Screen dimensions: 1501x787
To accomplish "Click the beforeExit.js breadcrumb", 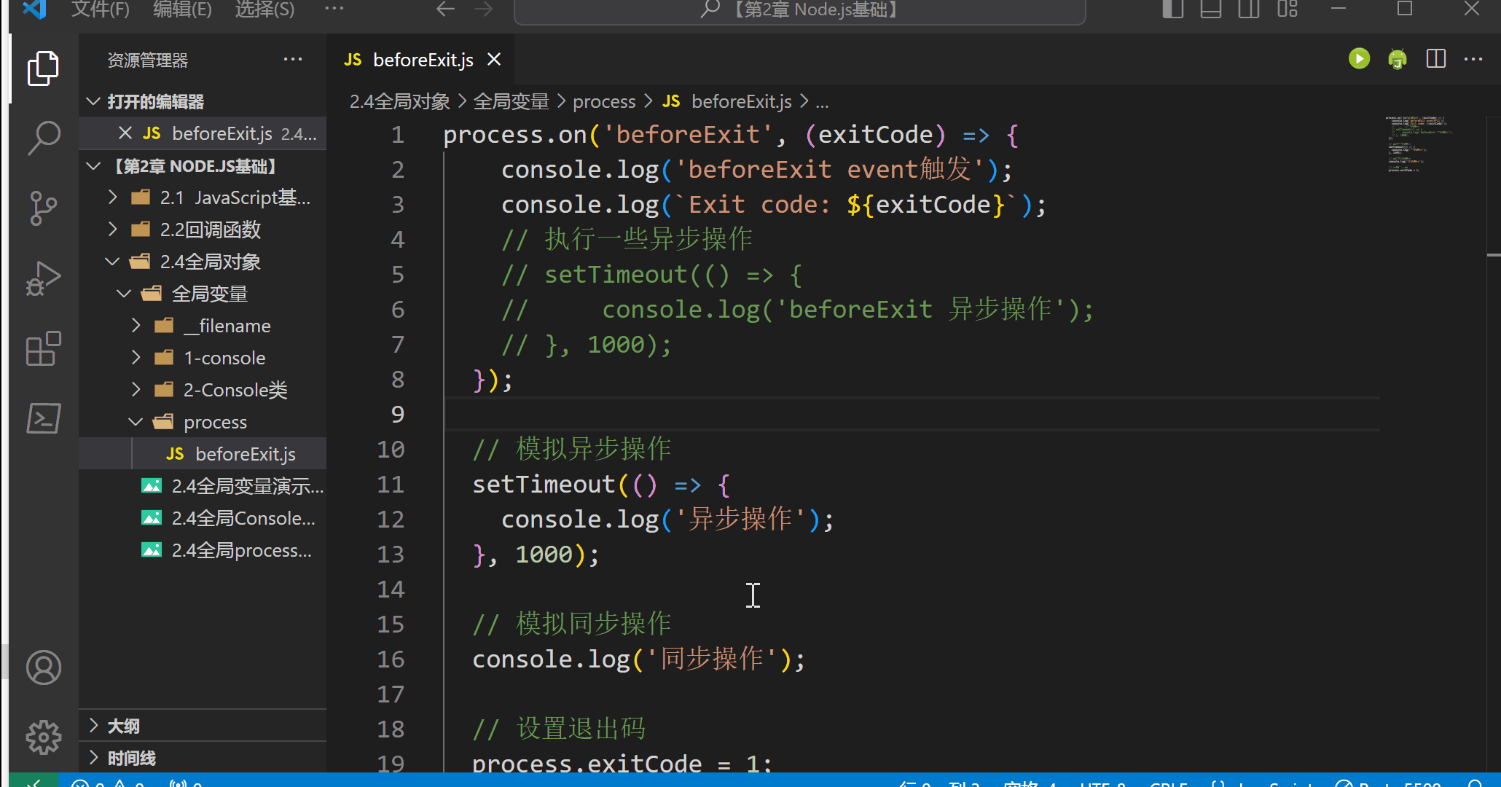I will click(741, 101).
